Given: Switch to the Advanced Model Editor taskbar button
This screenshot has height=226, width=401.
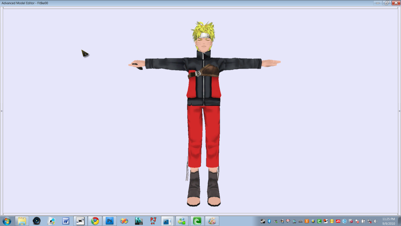Looking at the screenshot, I should click(168, 221).
